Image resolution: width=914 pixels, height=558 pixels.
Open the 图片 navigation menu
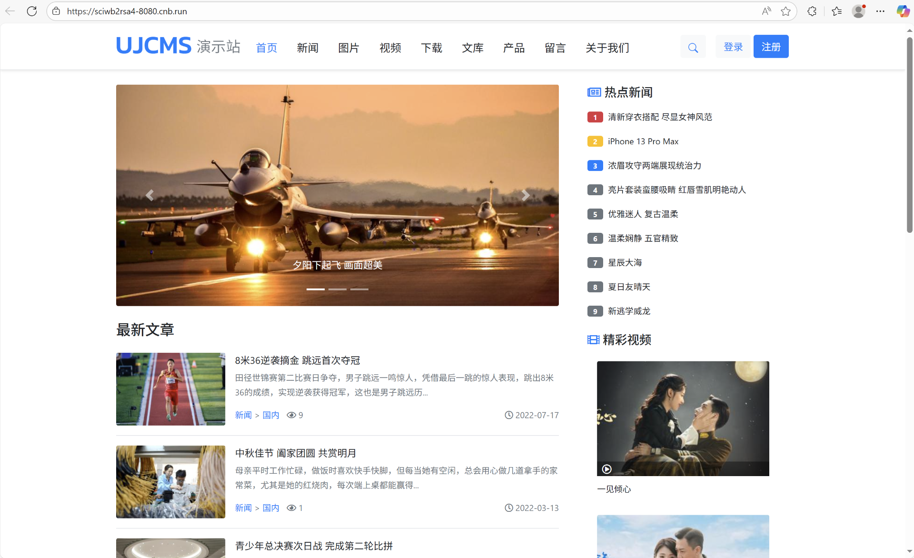(348, 48)
